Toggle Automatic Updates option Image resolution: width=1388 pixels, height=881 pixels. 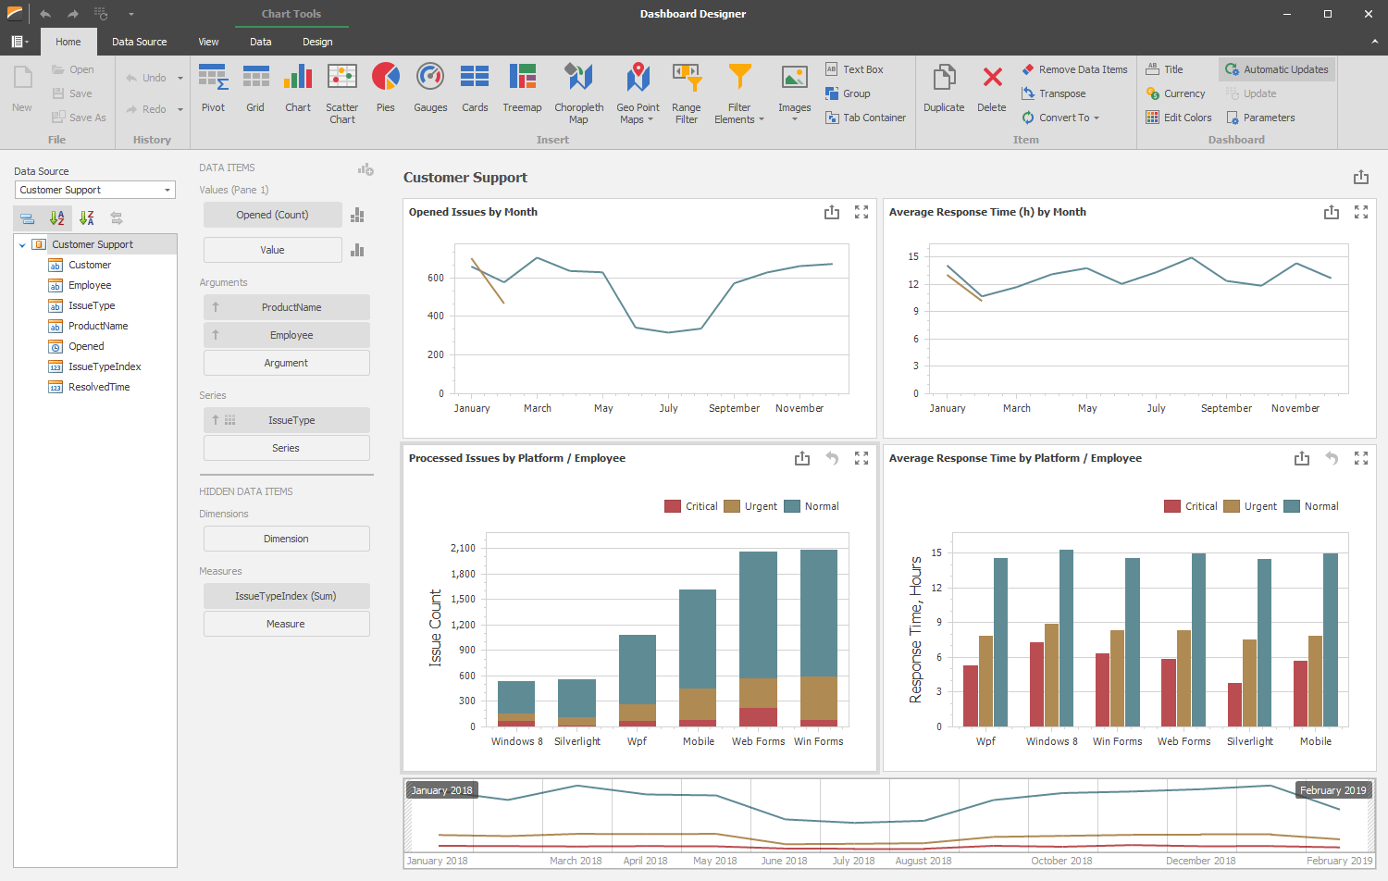1277,69
